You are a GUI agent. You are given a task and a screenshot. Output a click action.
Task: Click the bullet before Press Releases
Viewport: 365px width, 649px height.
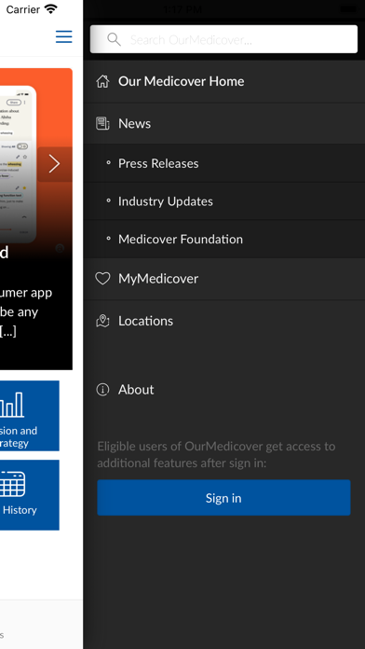[x=108, y=163]
